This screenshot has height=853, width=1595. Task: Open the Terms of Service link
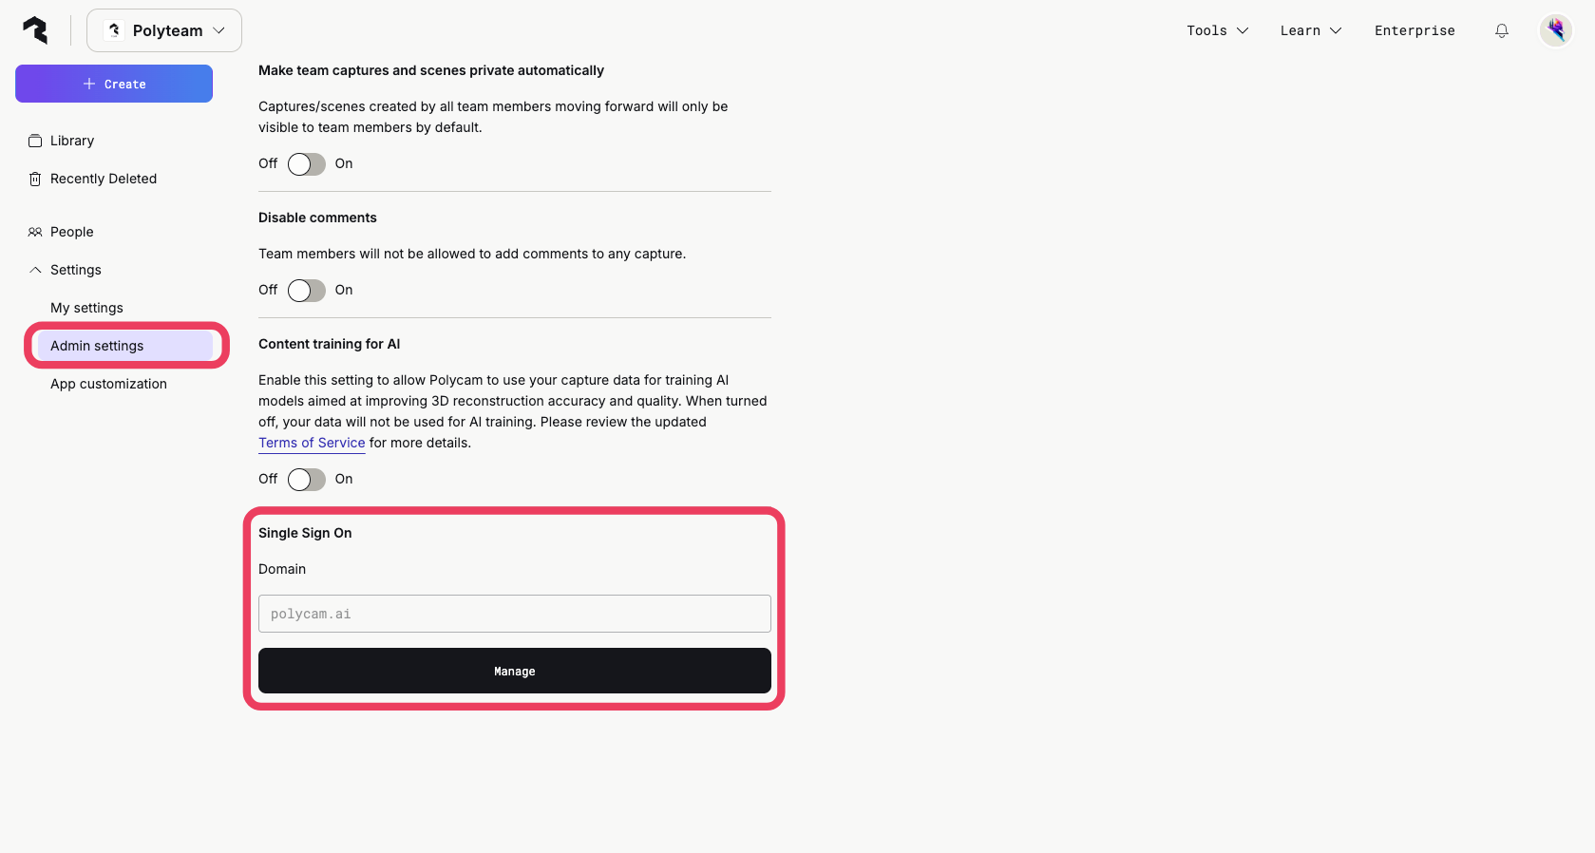312,443
